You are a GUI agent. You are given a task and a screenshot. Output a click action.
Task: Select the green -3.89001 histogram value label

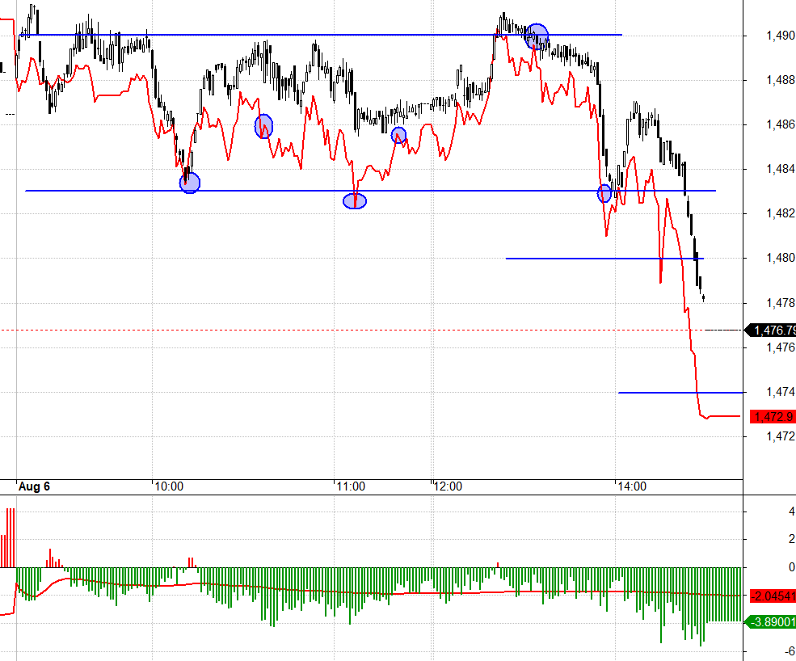[x=771, y=622]
